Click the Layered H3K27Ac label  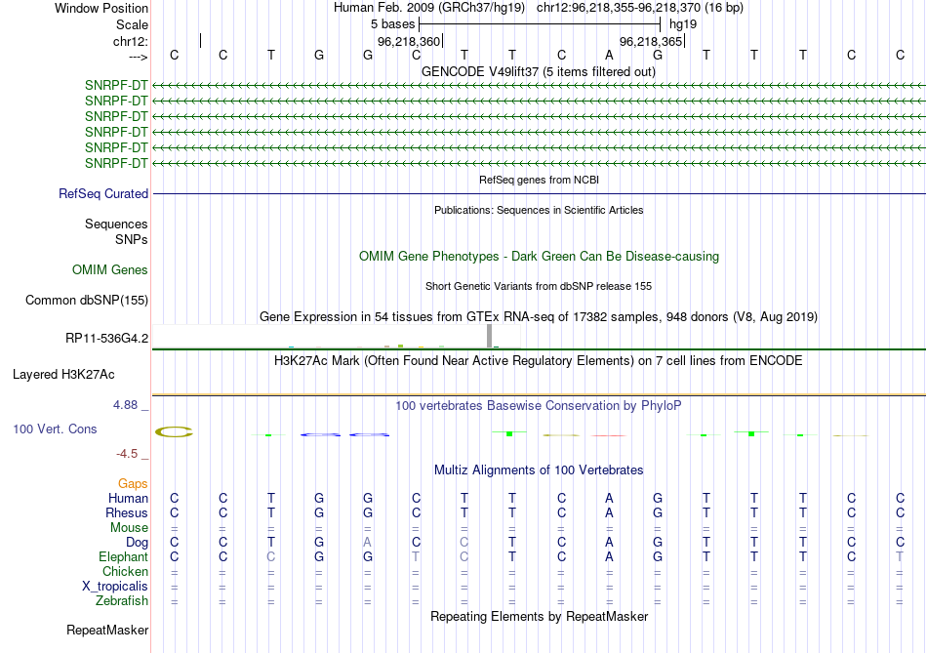[x=63, y=375]
